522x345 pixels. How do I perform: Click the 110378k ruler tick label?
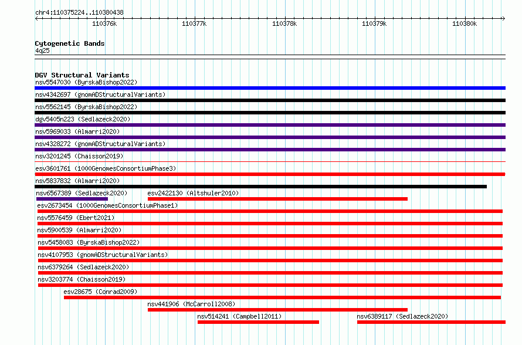click(284, 23)
